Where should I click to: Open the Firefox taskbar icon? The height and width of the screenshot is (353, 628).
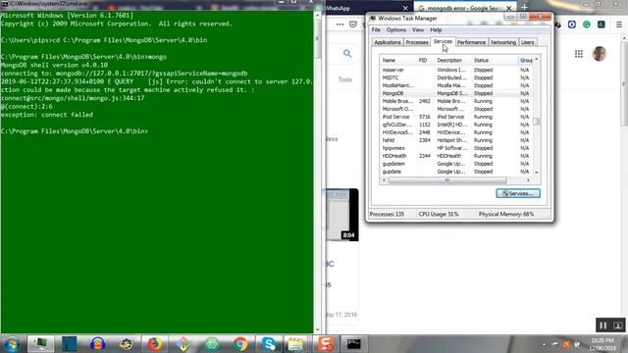155,344
